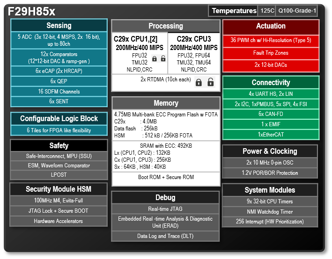Click the red Actuation header
This screenshot has height=259, width=332.
[271, 26]
